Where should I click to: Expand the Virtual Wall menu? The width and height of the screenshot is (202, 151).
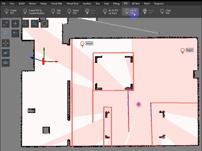pos(56,4)
